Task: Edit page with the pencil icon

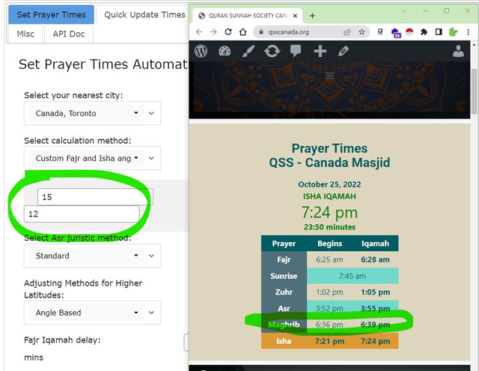Action: click(x=344, y=51)
